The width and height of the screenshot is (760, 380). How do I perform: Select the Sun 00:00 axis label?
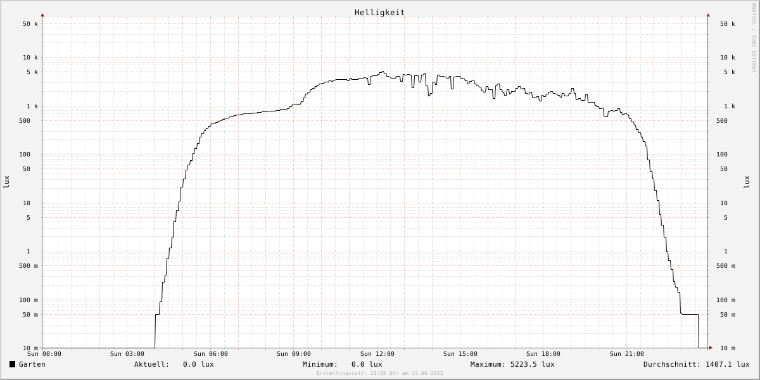click(x=44, y=354)
